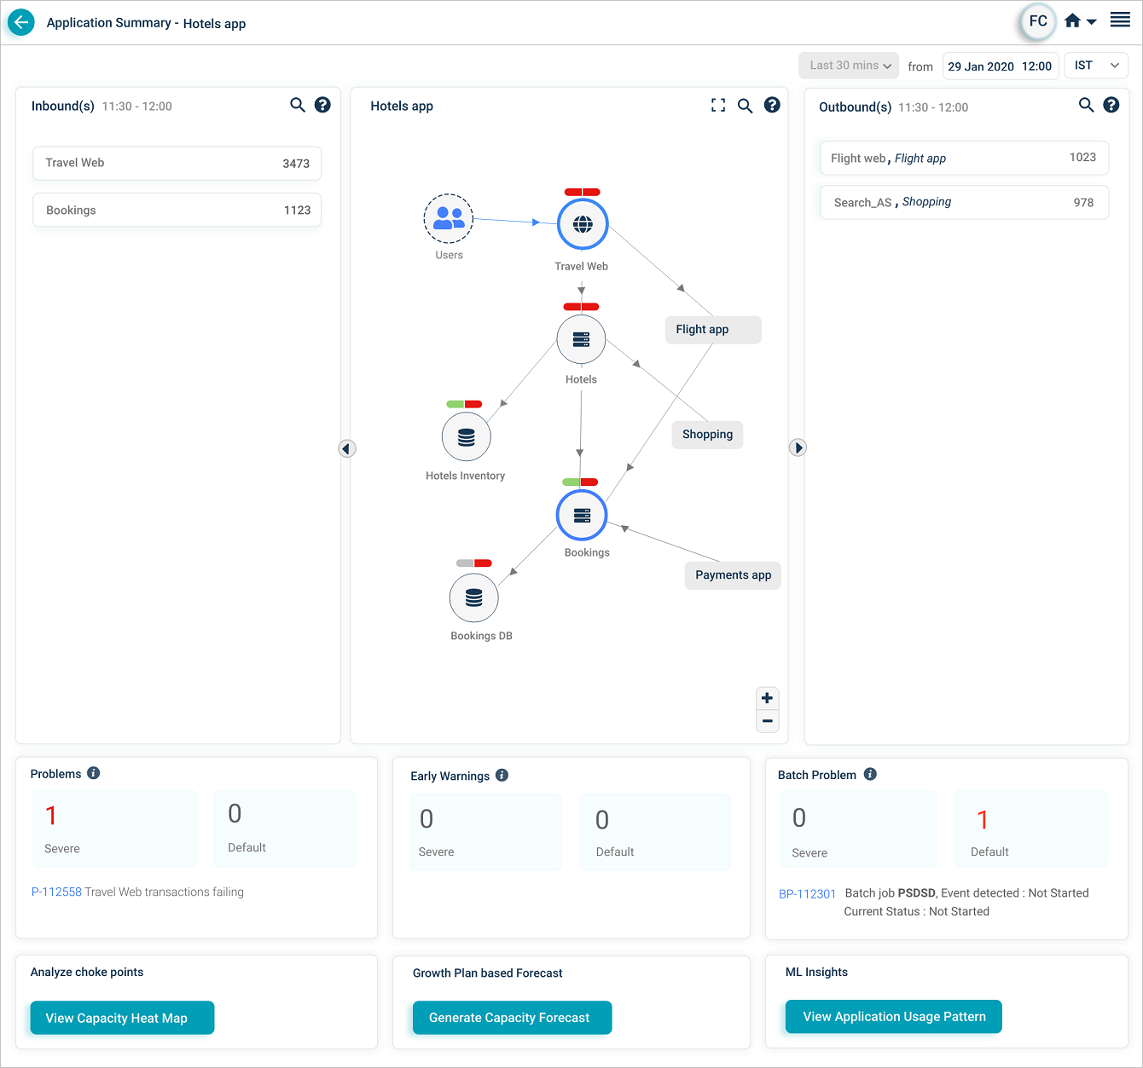Search in the Inbound(s) panel
The image size is (1143, 1068).
(298, 105)
